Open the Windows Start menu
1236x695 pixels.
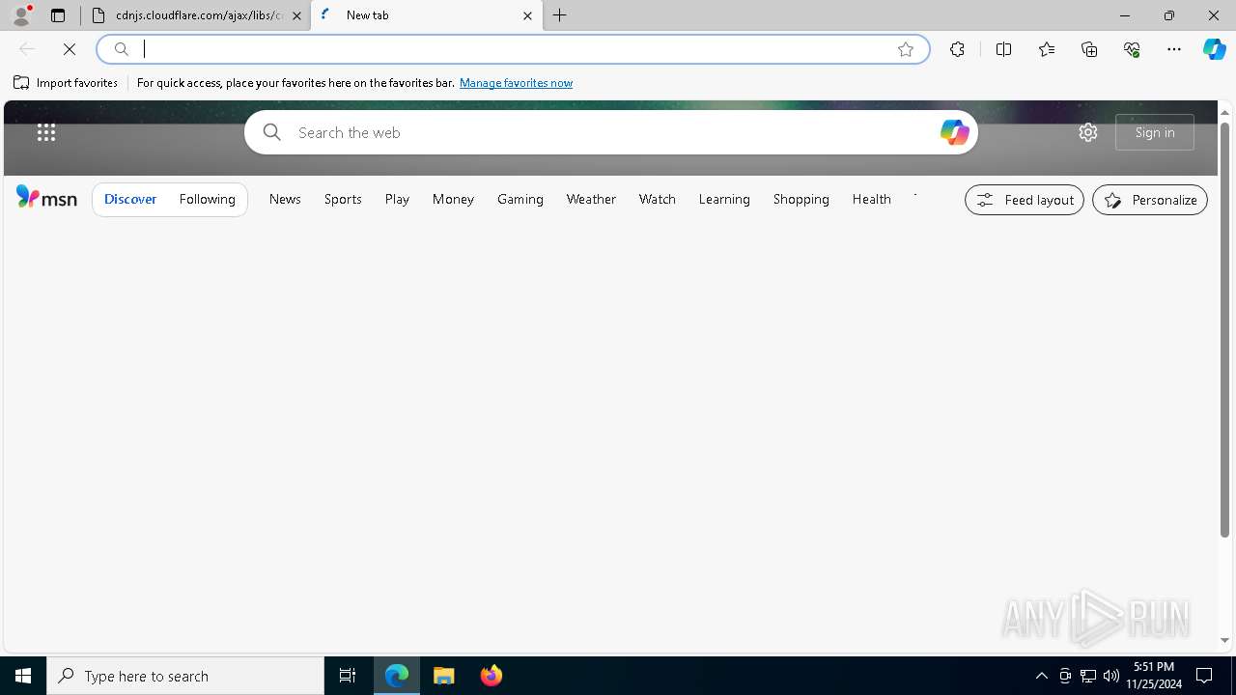pyautogui.click(x=23, y=676)
